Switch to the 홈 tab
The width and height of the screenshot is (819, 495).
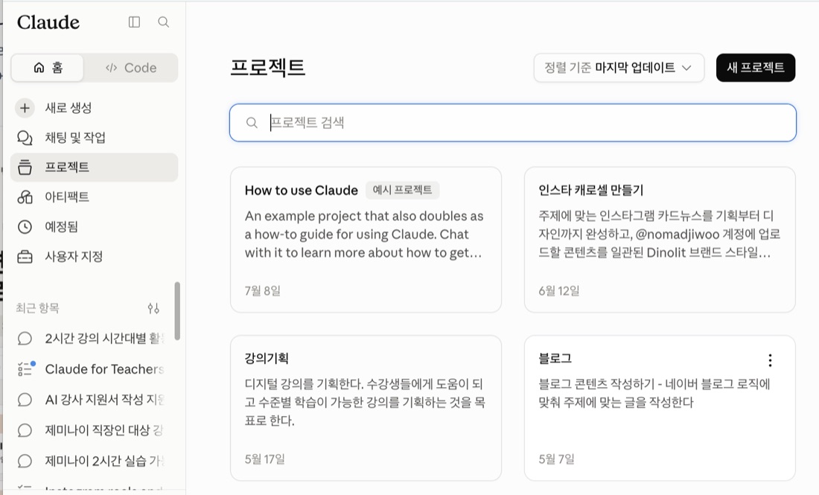pyautogui.click(x=48, y=68)
